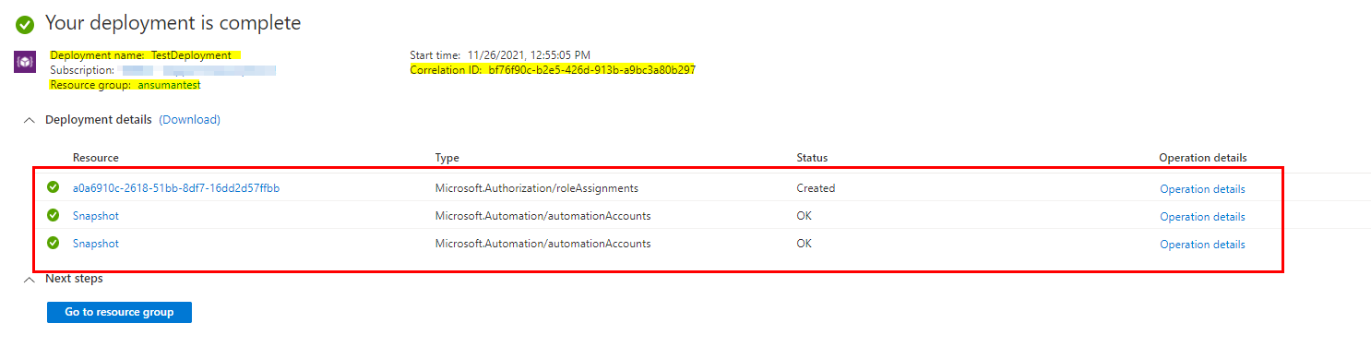Click green check icon beside a0a6910c resource
The height and width of the screenshot is (347, 1371).
pyautogui.click(x=54, y=187)
